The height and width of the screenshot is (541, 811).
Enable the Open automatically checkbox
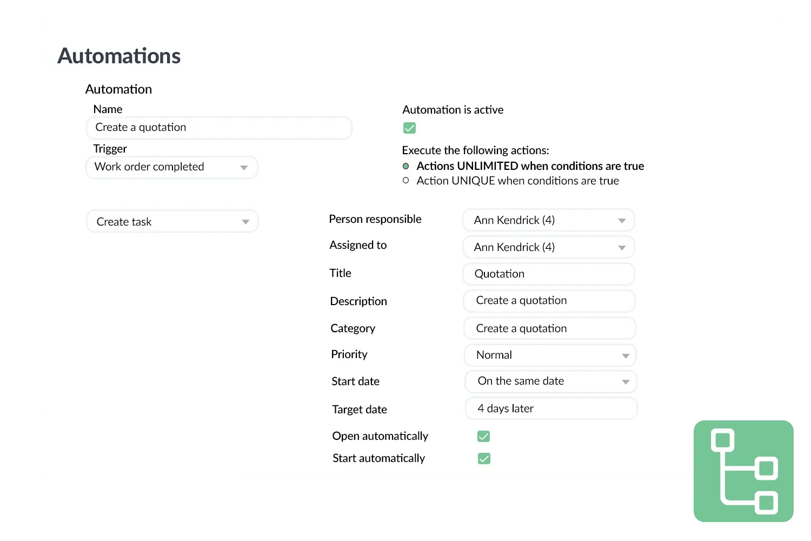[483, 436]
